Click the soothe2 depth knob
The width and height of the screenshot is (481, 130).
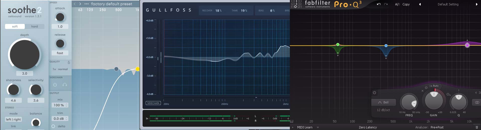point(25,55)
